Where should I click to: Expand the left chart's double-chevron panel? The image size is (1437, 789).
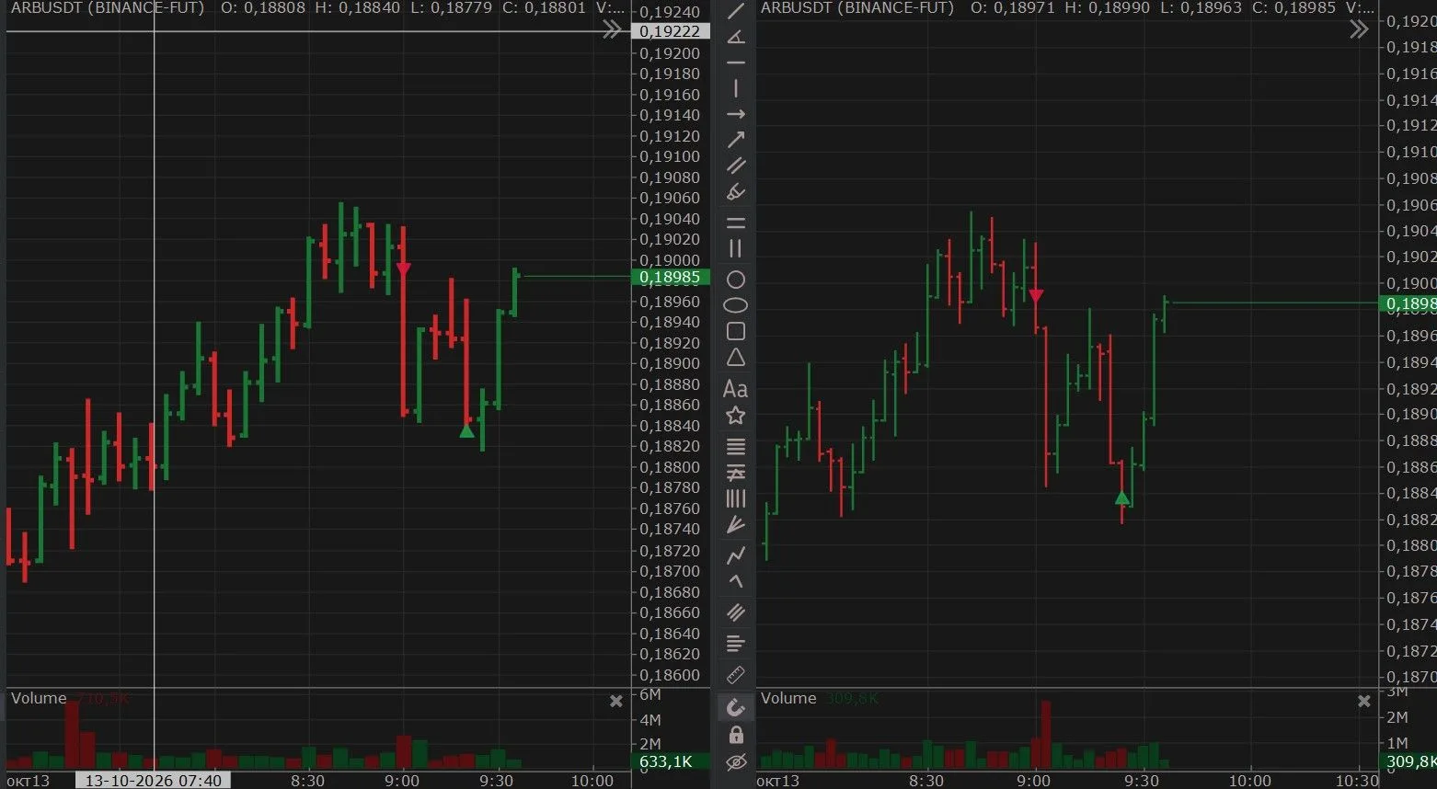[x=612, y=31]
